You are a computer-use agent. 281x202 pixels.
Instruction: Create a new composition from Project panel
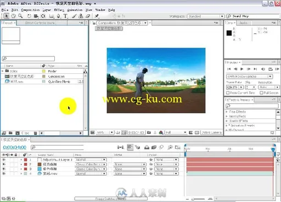tap(18, 133)
